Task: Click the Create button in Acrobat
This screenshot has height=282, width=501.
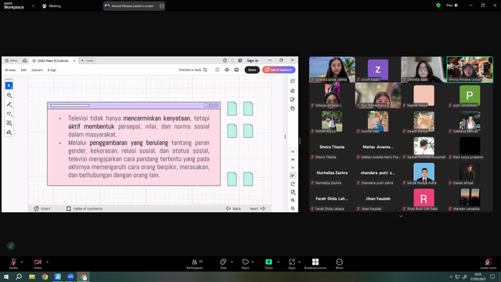Action: [x=87, y=60]
